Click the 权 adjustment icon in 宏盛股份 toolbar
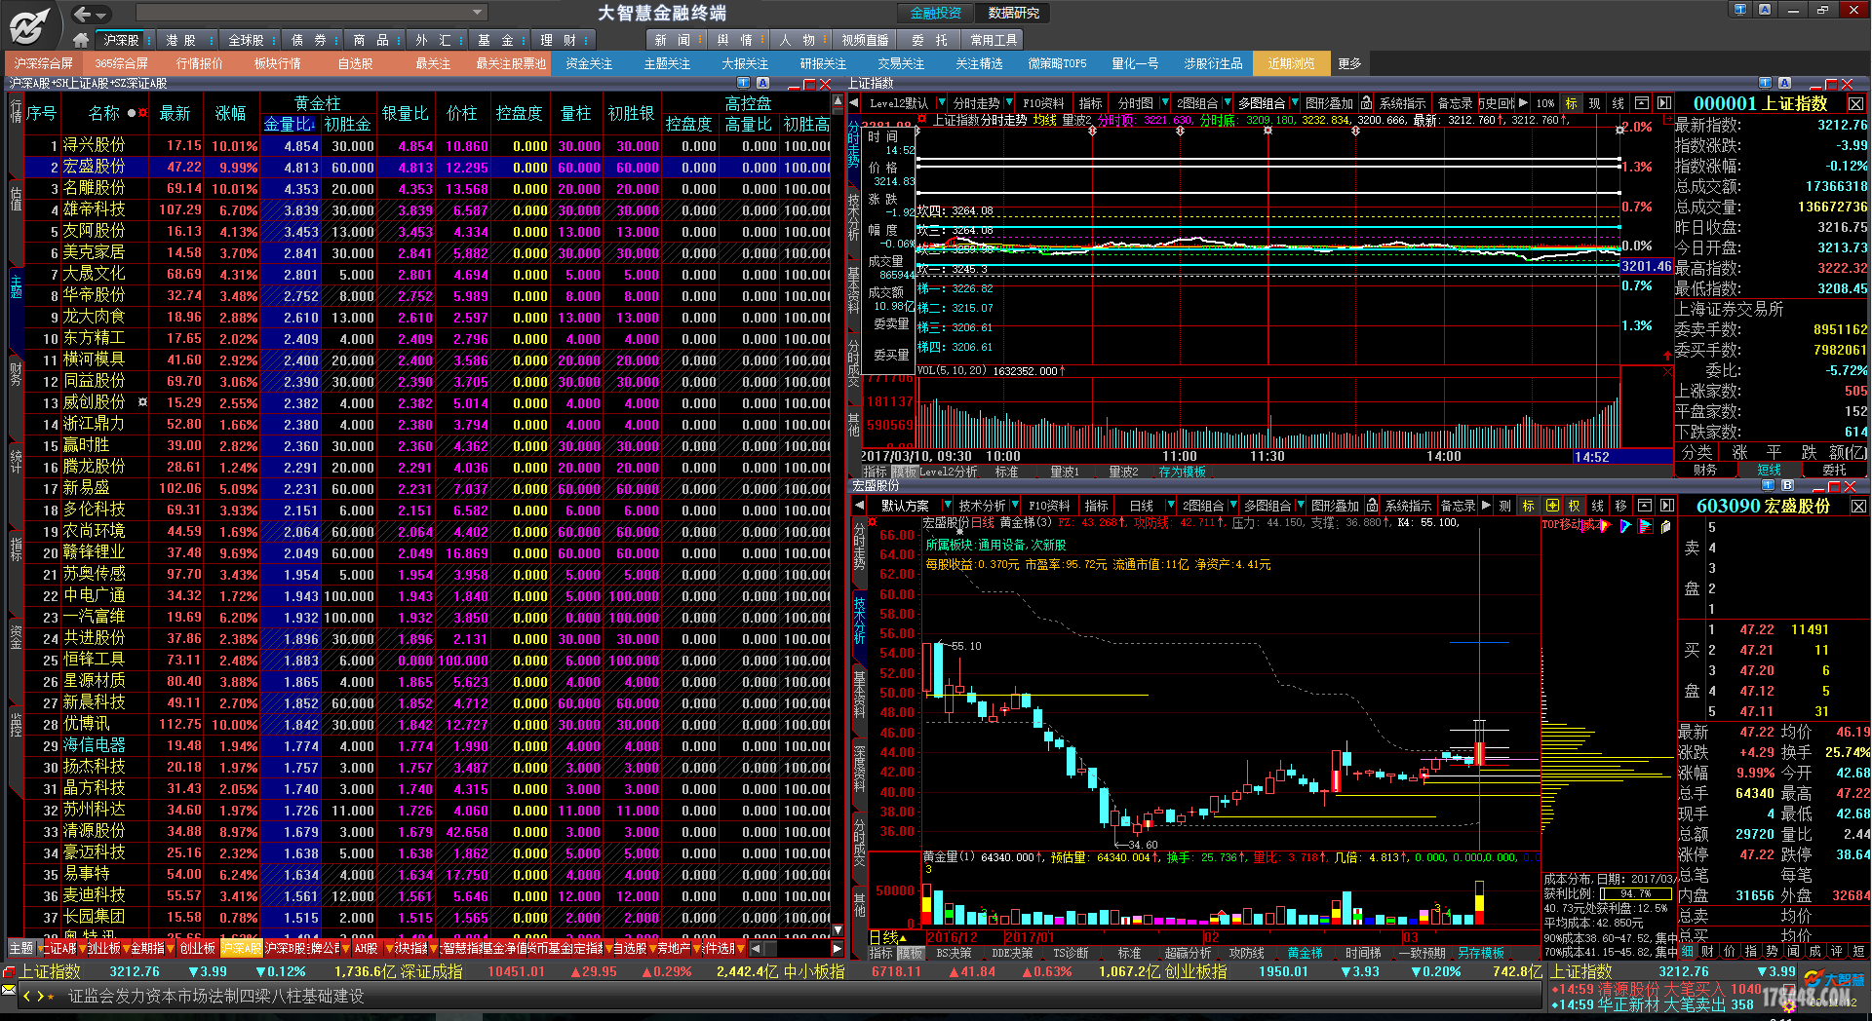 [1575, 506]
